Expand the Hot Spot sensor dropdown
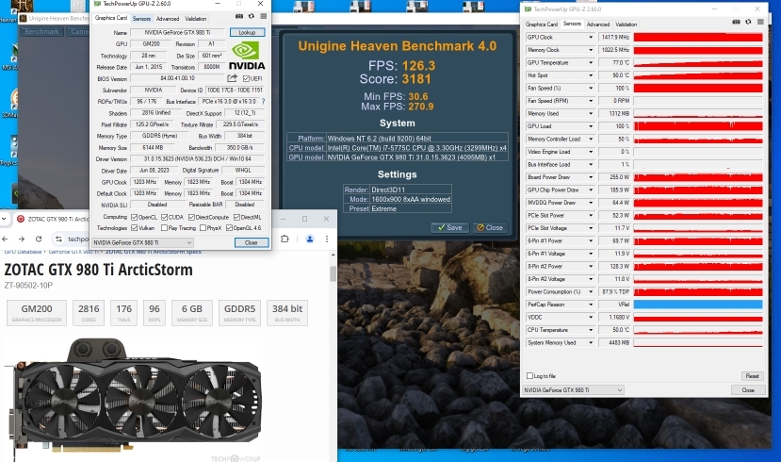The width and height of the screenshot is (781, 462). (x=591, y=75)
